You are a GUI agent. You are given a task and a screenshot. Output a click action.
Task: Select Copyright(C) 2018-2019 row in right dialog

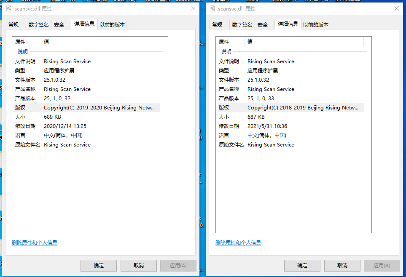click(291, 108)
